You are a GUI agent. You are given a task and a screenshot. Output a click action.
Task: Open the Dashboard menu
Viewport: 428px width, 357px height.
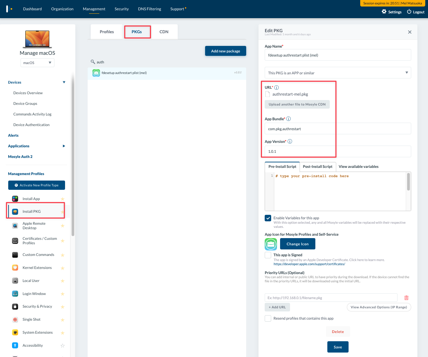point(33,9)
